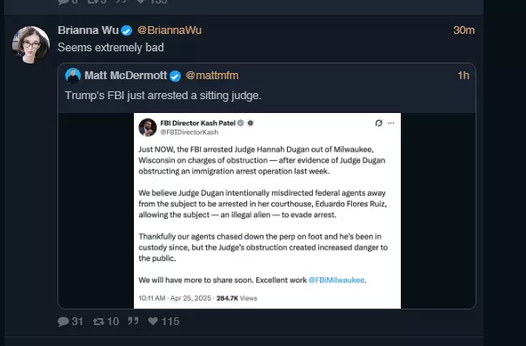The height and width of the screenshot is (346, 526).
Task: Click the retweet icon showing 10
Action: click(98, 322)
